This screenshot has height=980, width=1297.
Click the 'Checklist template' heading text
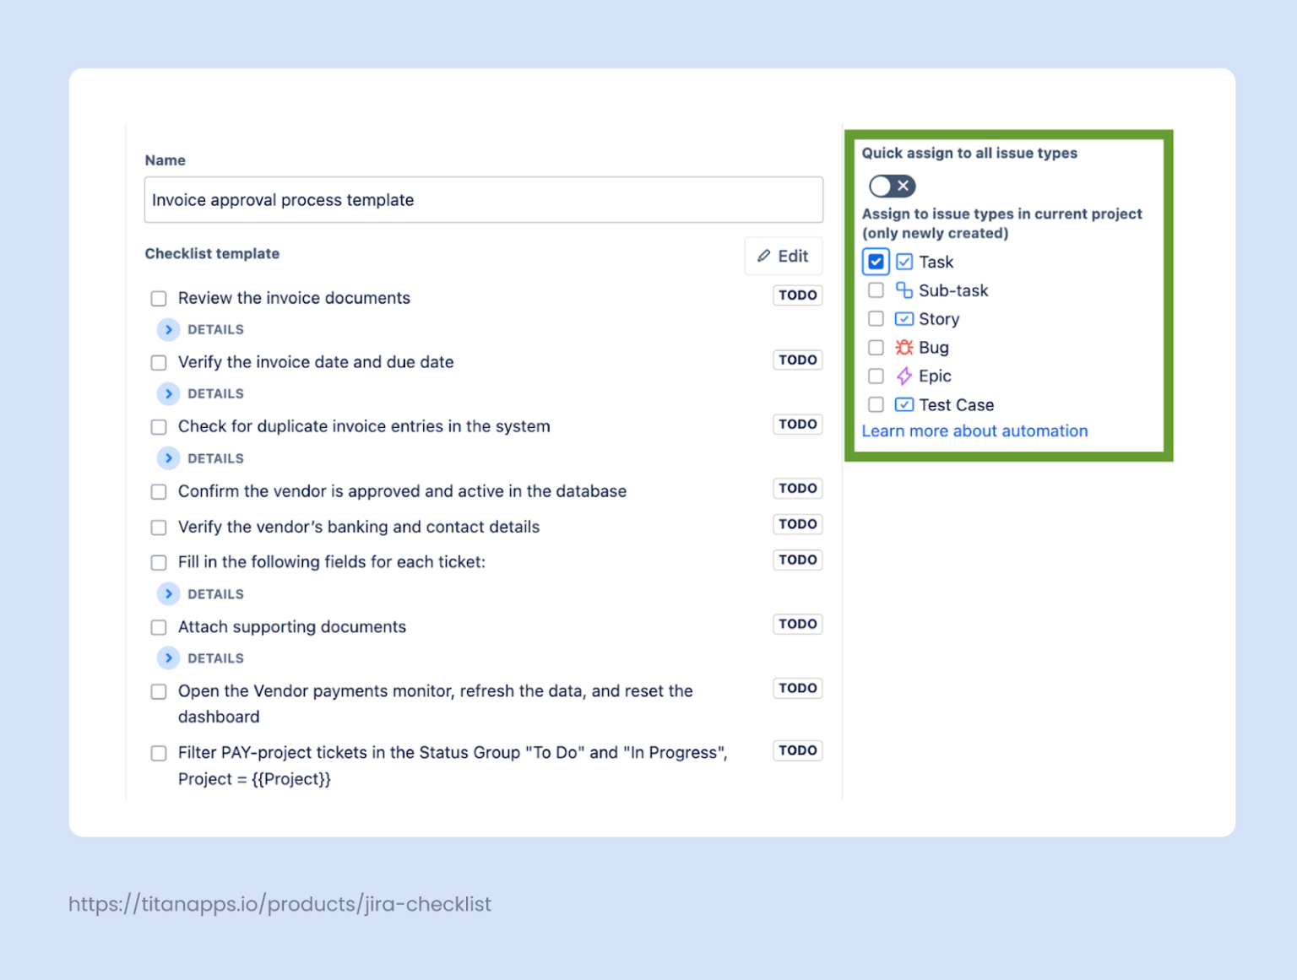click(x=212, y=254)
